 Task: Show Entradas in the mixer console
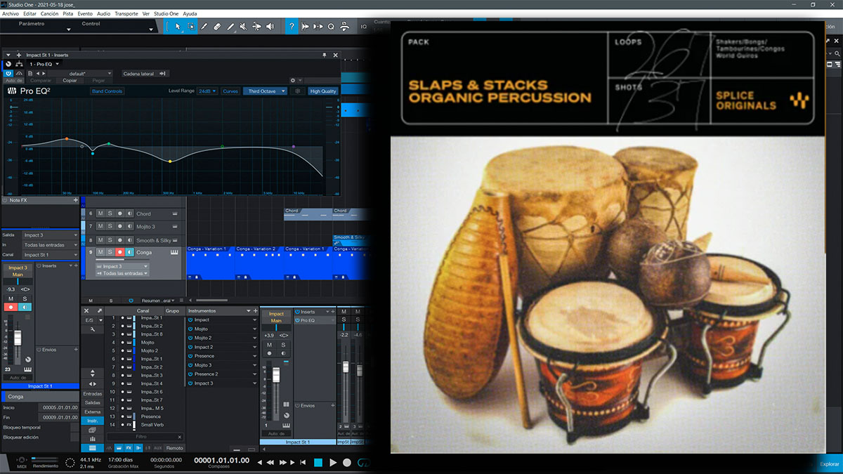pos(92,394)
